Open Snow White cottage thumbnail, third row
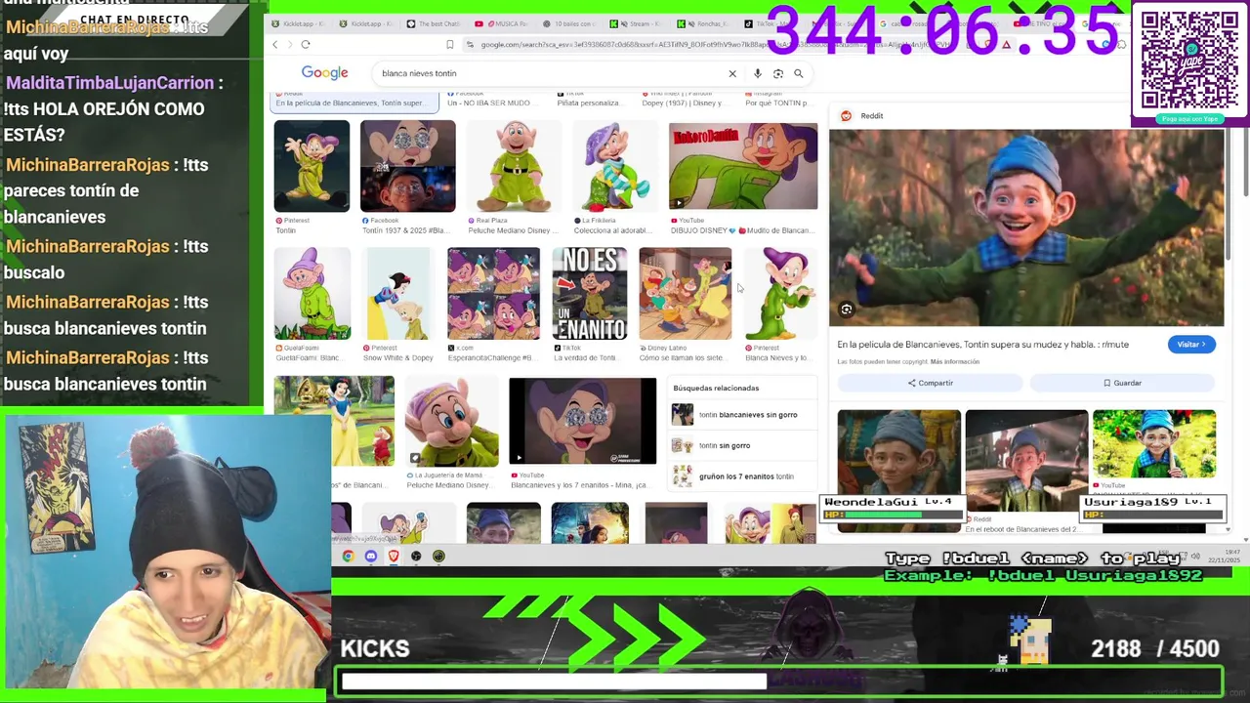 [x=334, y=422]
